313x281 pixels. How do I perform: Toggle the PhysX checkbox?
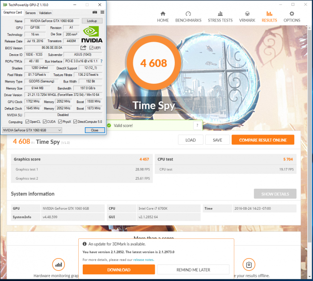point(60,122)
